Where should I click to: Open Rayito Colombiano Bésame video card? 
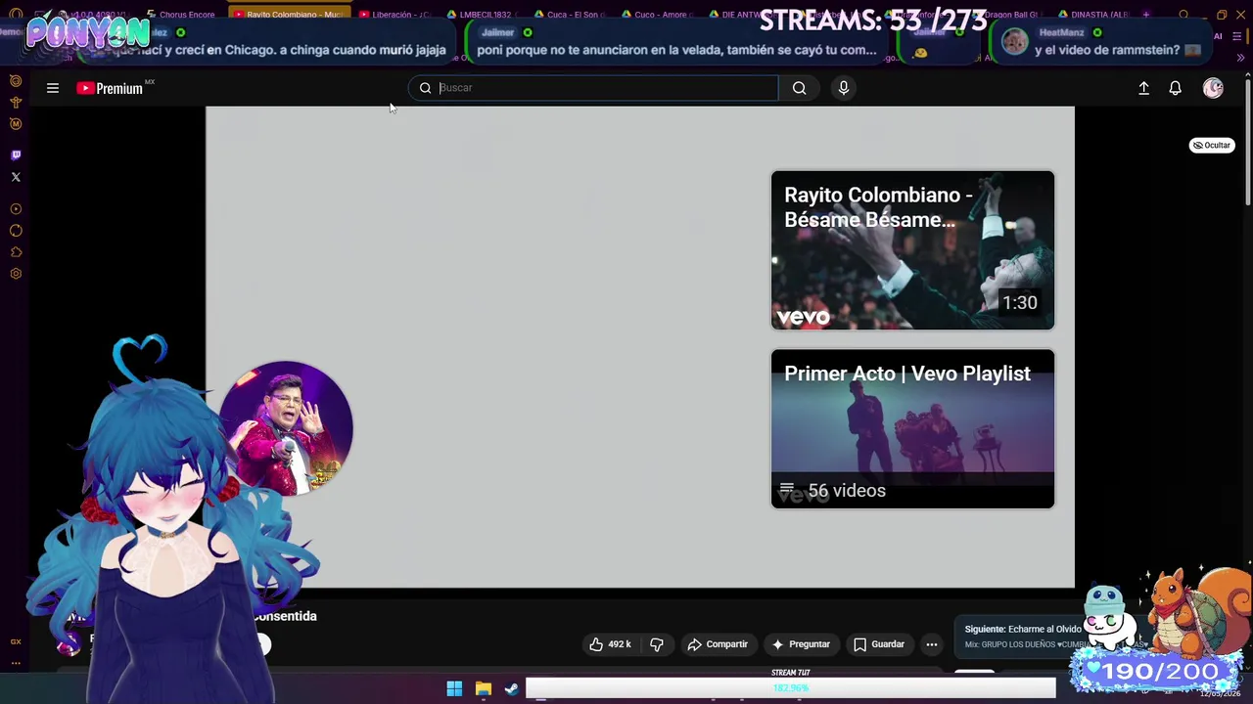tap(912, 250)
